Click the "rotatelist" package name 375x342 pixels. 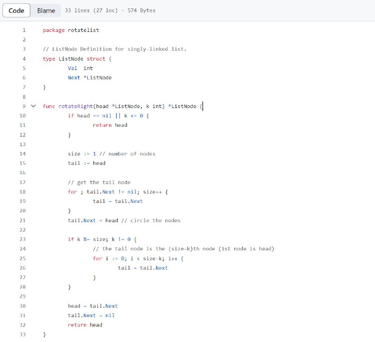tap(83, 30)
